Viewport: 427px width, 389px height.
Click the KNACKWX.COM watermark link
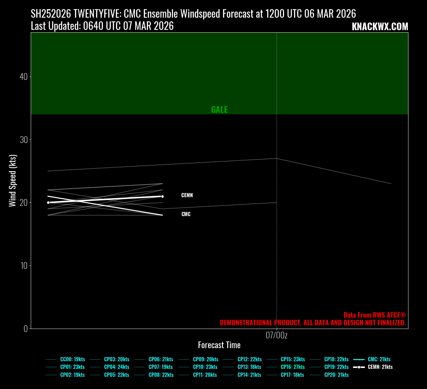(380, 27)
